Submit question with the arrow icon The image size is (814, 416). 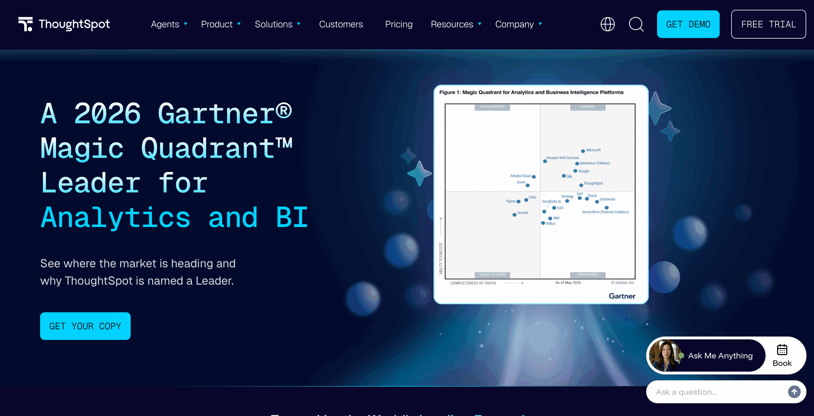pos(794,392)
